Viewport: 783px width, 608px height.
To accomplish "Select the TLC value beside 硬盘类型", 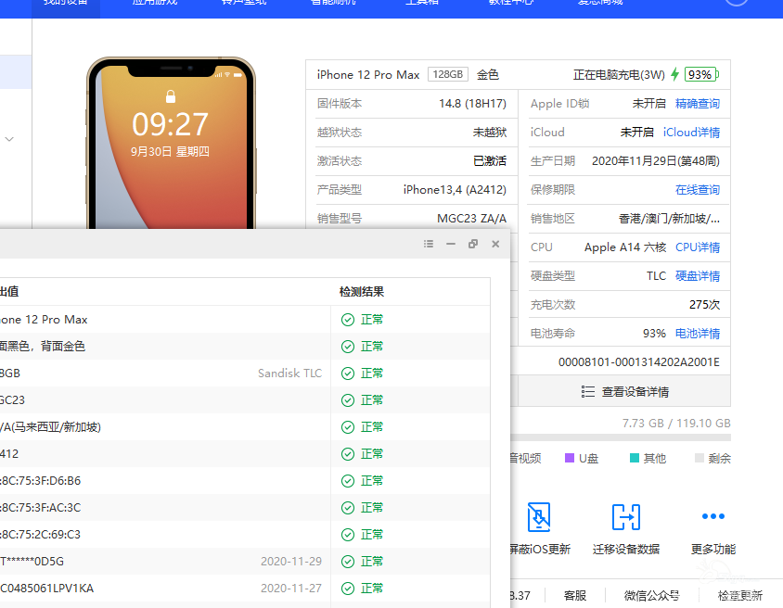I will (656, 276).
